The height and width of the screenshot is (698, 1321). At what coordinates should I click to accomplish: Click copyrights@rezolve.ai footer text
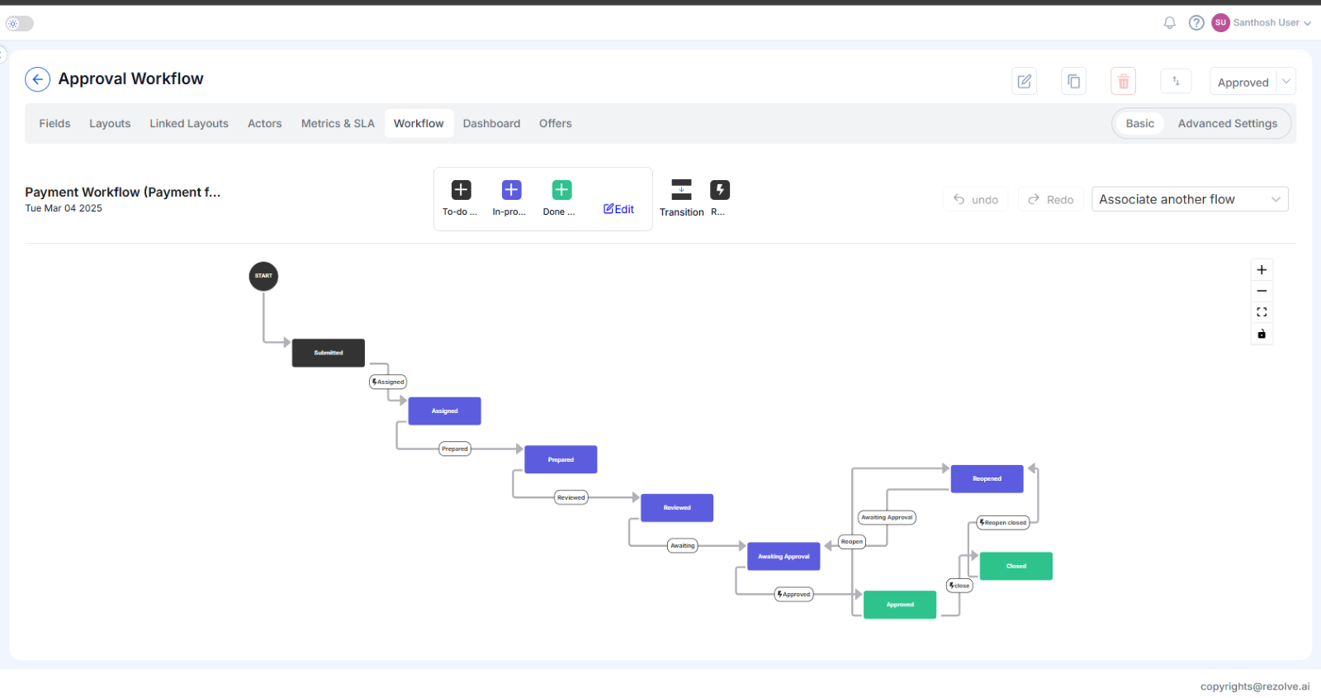coord(1255,686)
